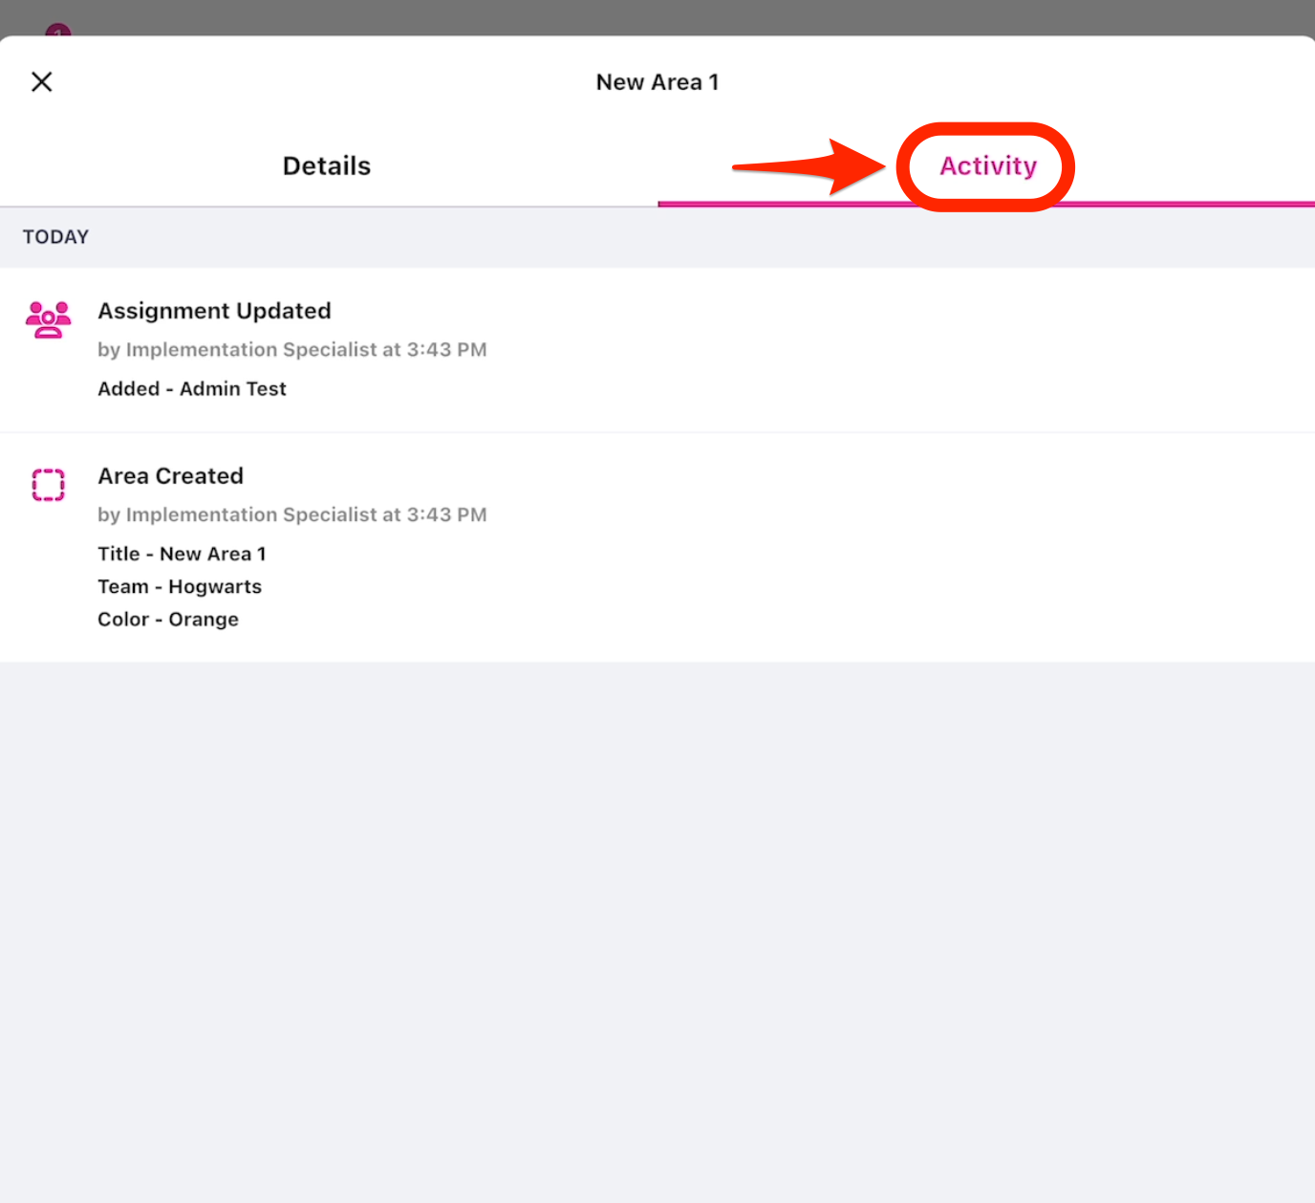Click the TODAY section header
Viewport: 1315px width, 1203px height.
[55, 237]
